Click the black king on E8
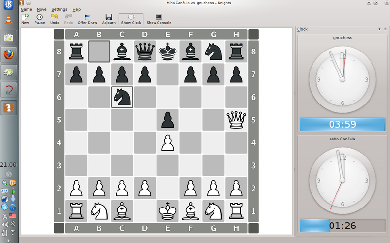 pos(168,52)
